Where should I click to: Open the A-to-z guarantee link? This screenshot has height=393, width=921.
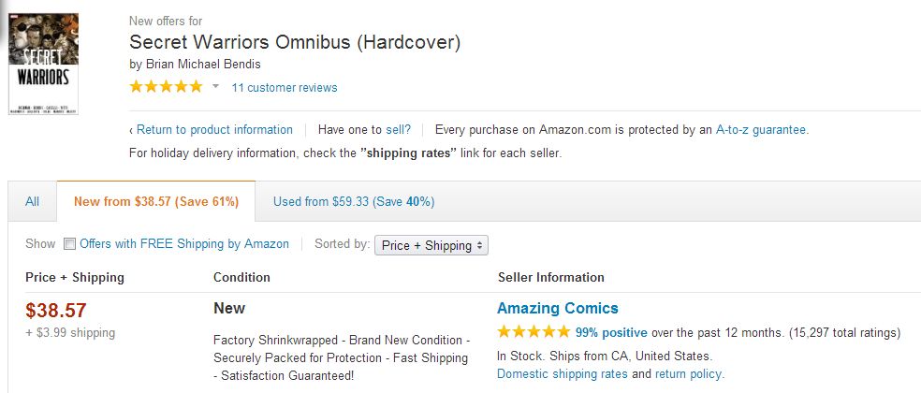[761, 130]
